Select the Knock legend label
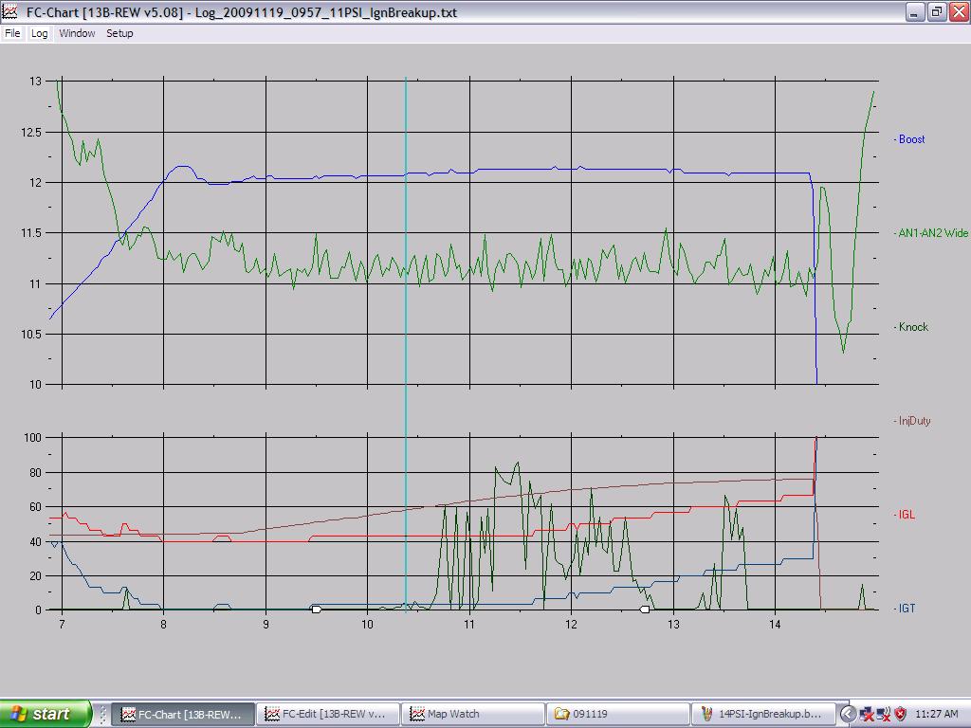This screenshot has width=971, height=728. pyautogui.click(x=913, y=327)
